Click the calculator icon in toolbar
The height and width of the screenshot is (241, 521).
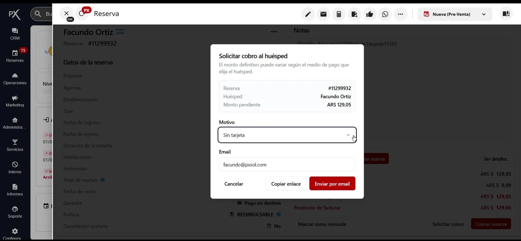339,14
